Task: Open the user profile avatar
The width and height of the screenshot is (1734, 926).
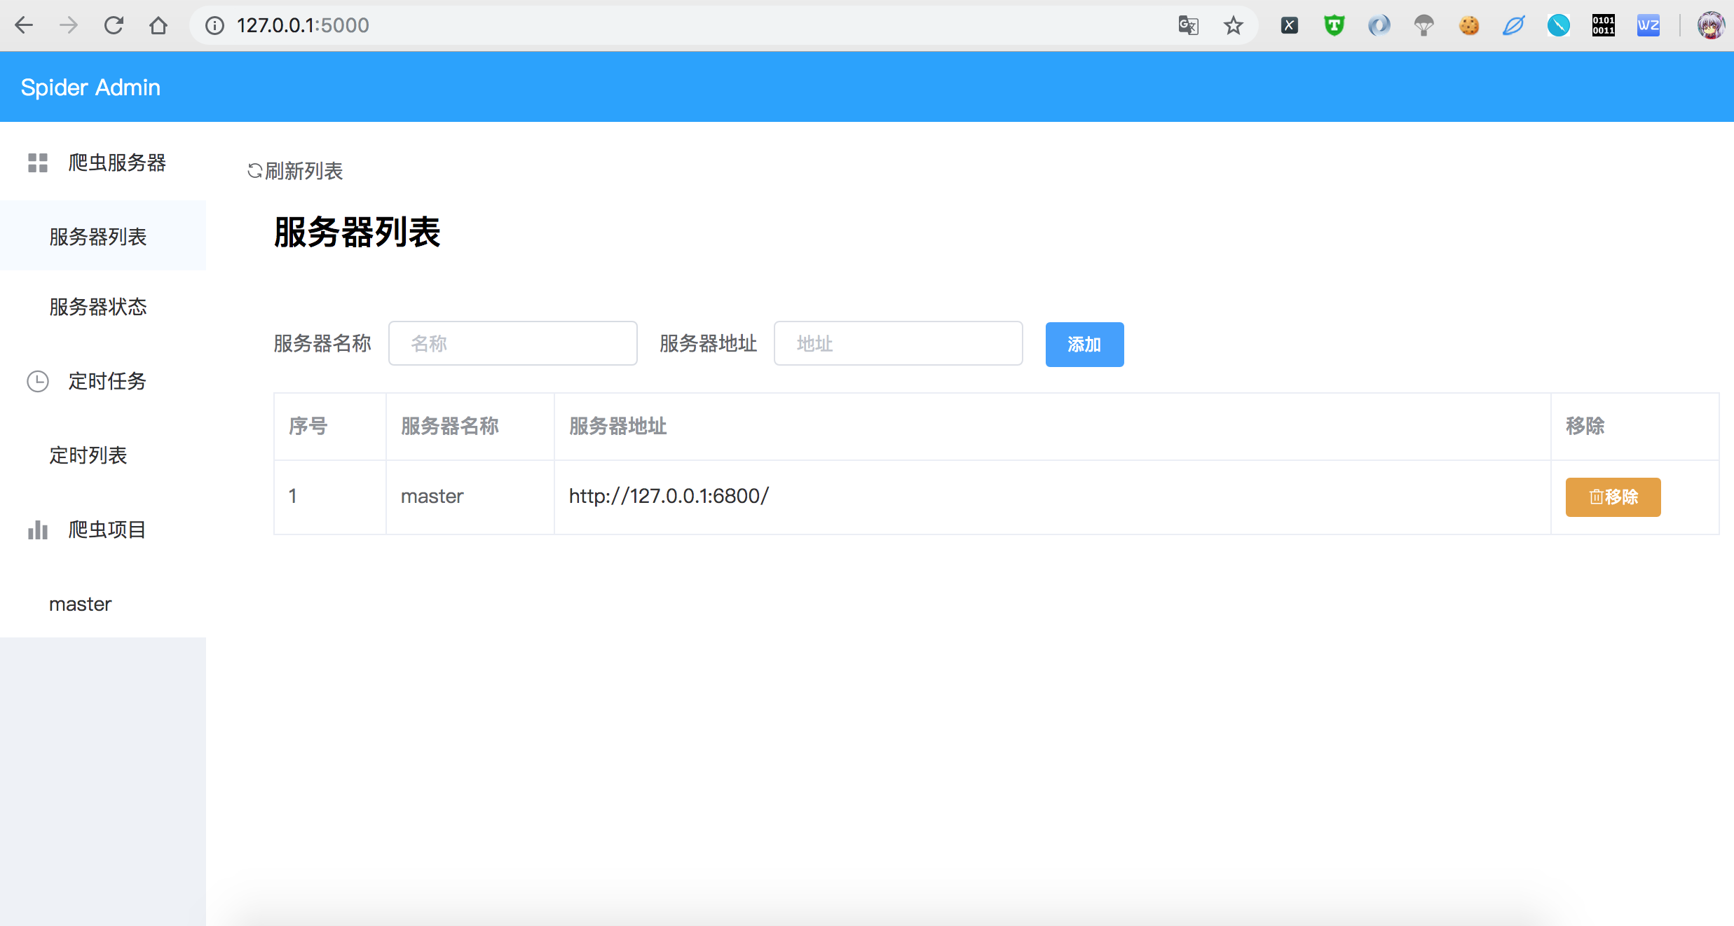Action: tap(1710, 26)
